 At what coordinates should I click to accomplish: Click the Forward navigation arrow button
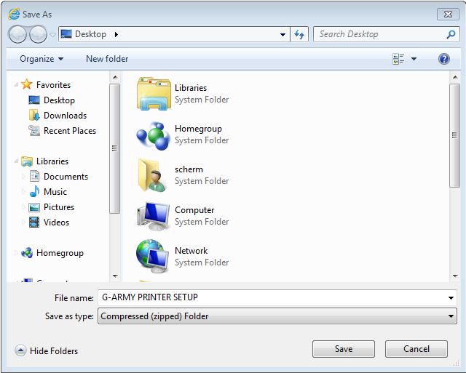38,34
